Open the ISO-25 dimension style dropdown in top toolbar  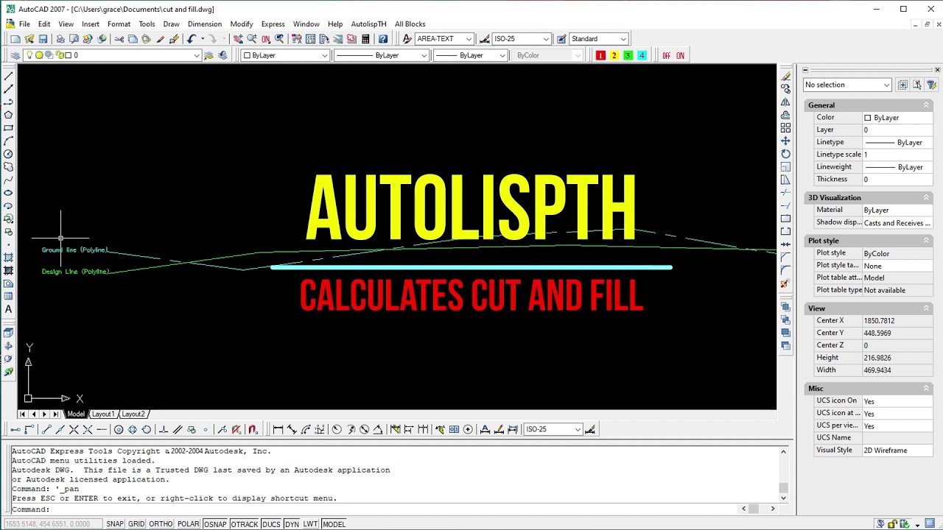[x=521, y=39]
